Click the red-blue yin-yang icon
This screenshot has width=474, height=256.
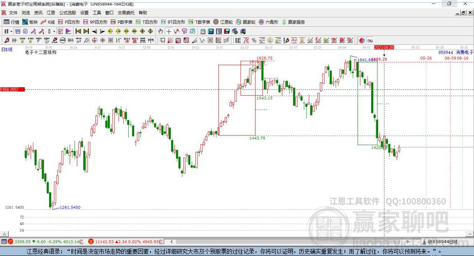click(362, 41)
